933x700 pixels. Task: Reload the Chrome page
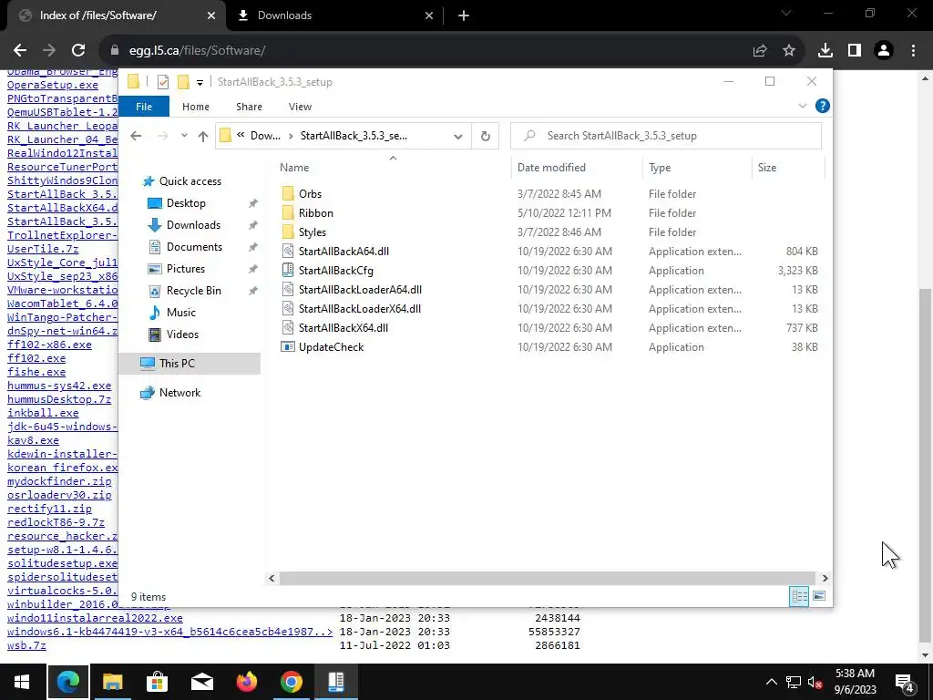click(78, 51)
